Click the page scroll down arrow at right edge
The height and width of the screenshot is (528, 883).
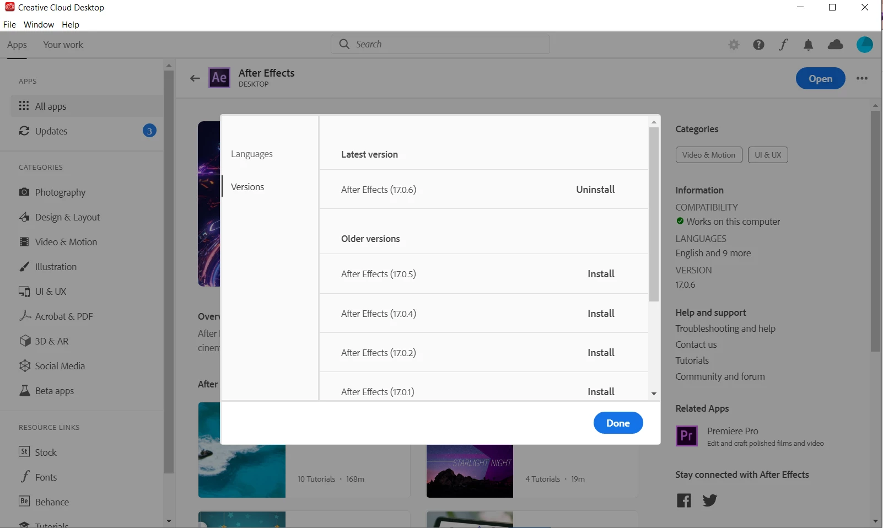click(875, 521)
